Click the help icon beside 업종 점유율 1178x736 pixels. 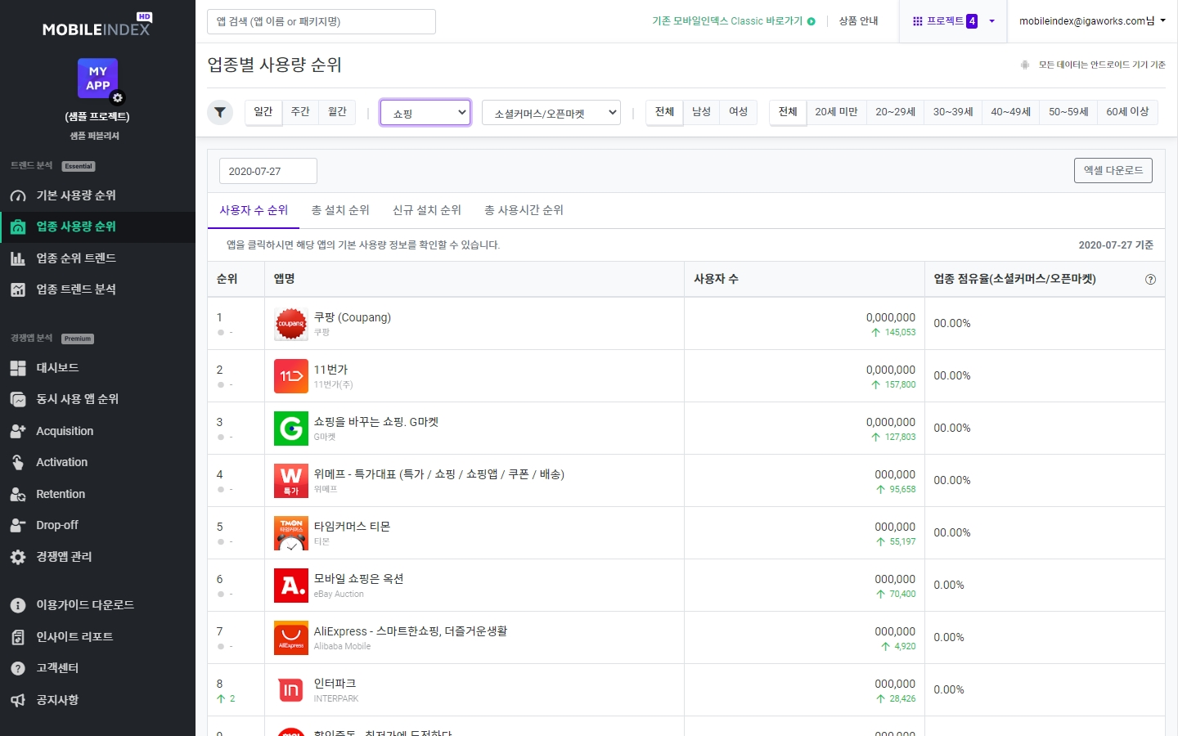[1150, 280]
